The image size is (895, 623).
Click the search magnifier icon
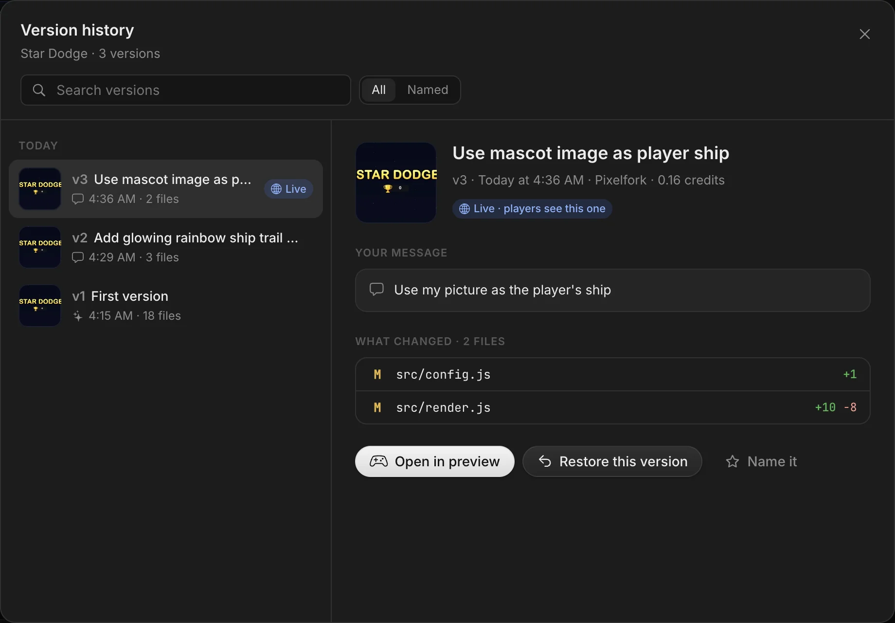(39, 90)
